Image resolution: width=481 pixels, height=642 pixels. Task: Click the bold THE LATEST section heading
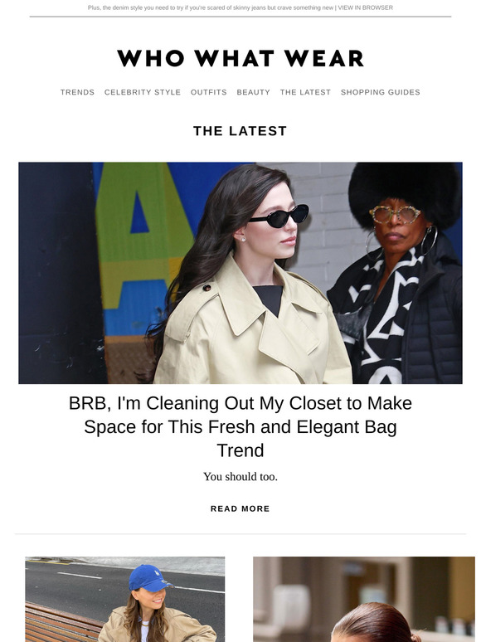(x=240, y=131)
